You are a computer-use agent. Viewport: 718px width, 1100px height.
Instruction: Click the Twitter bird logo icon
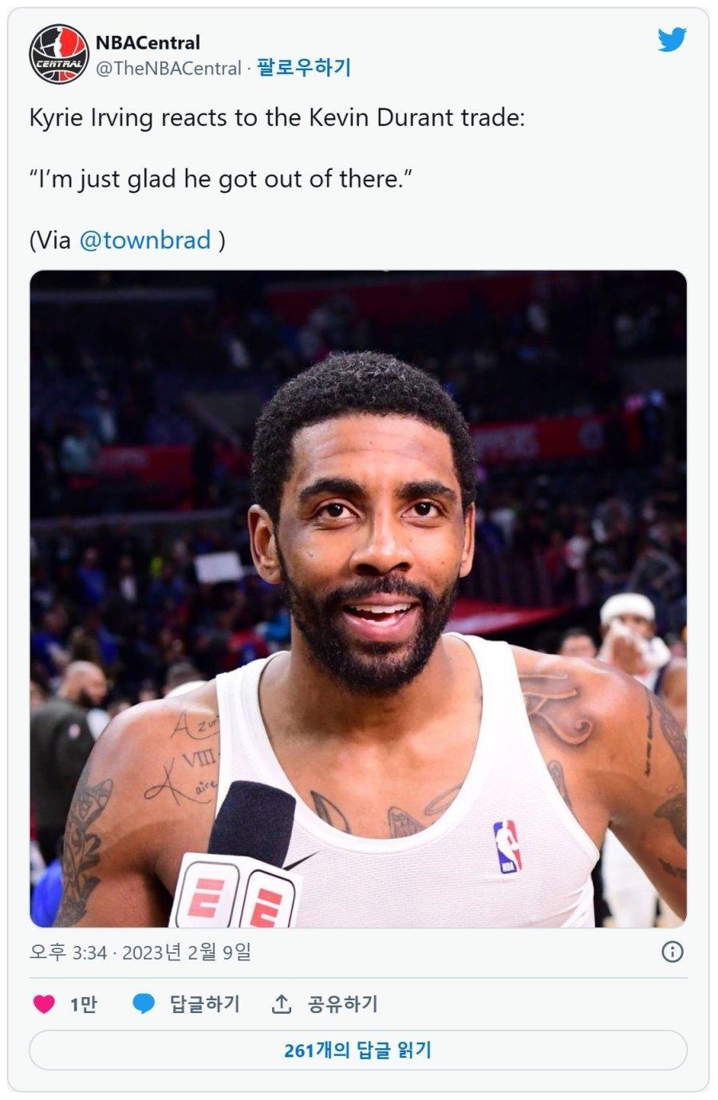[672, 40]
